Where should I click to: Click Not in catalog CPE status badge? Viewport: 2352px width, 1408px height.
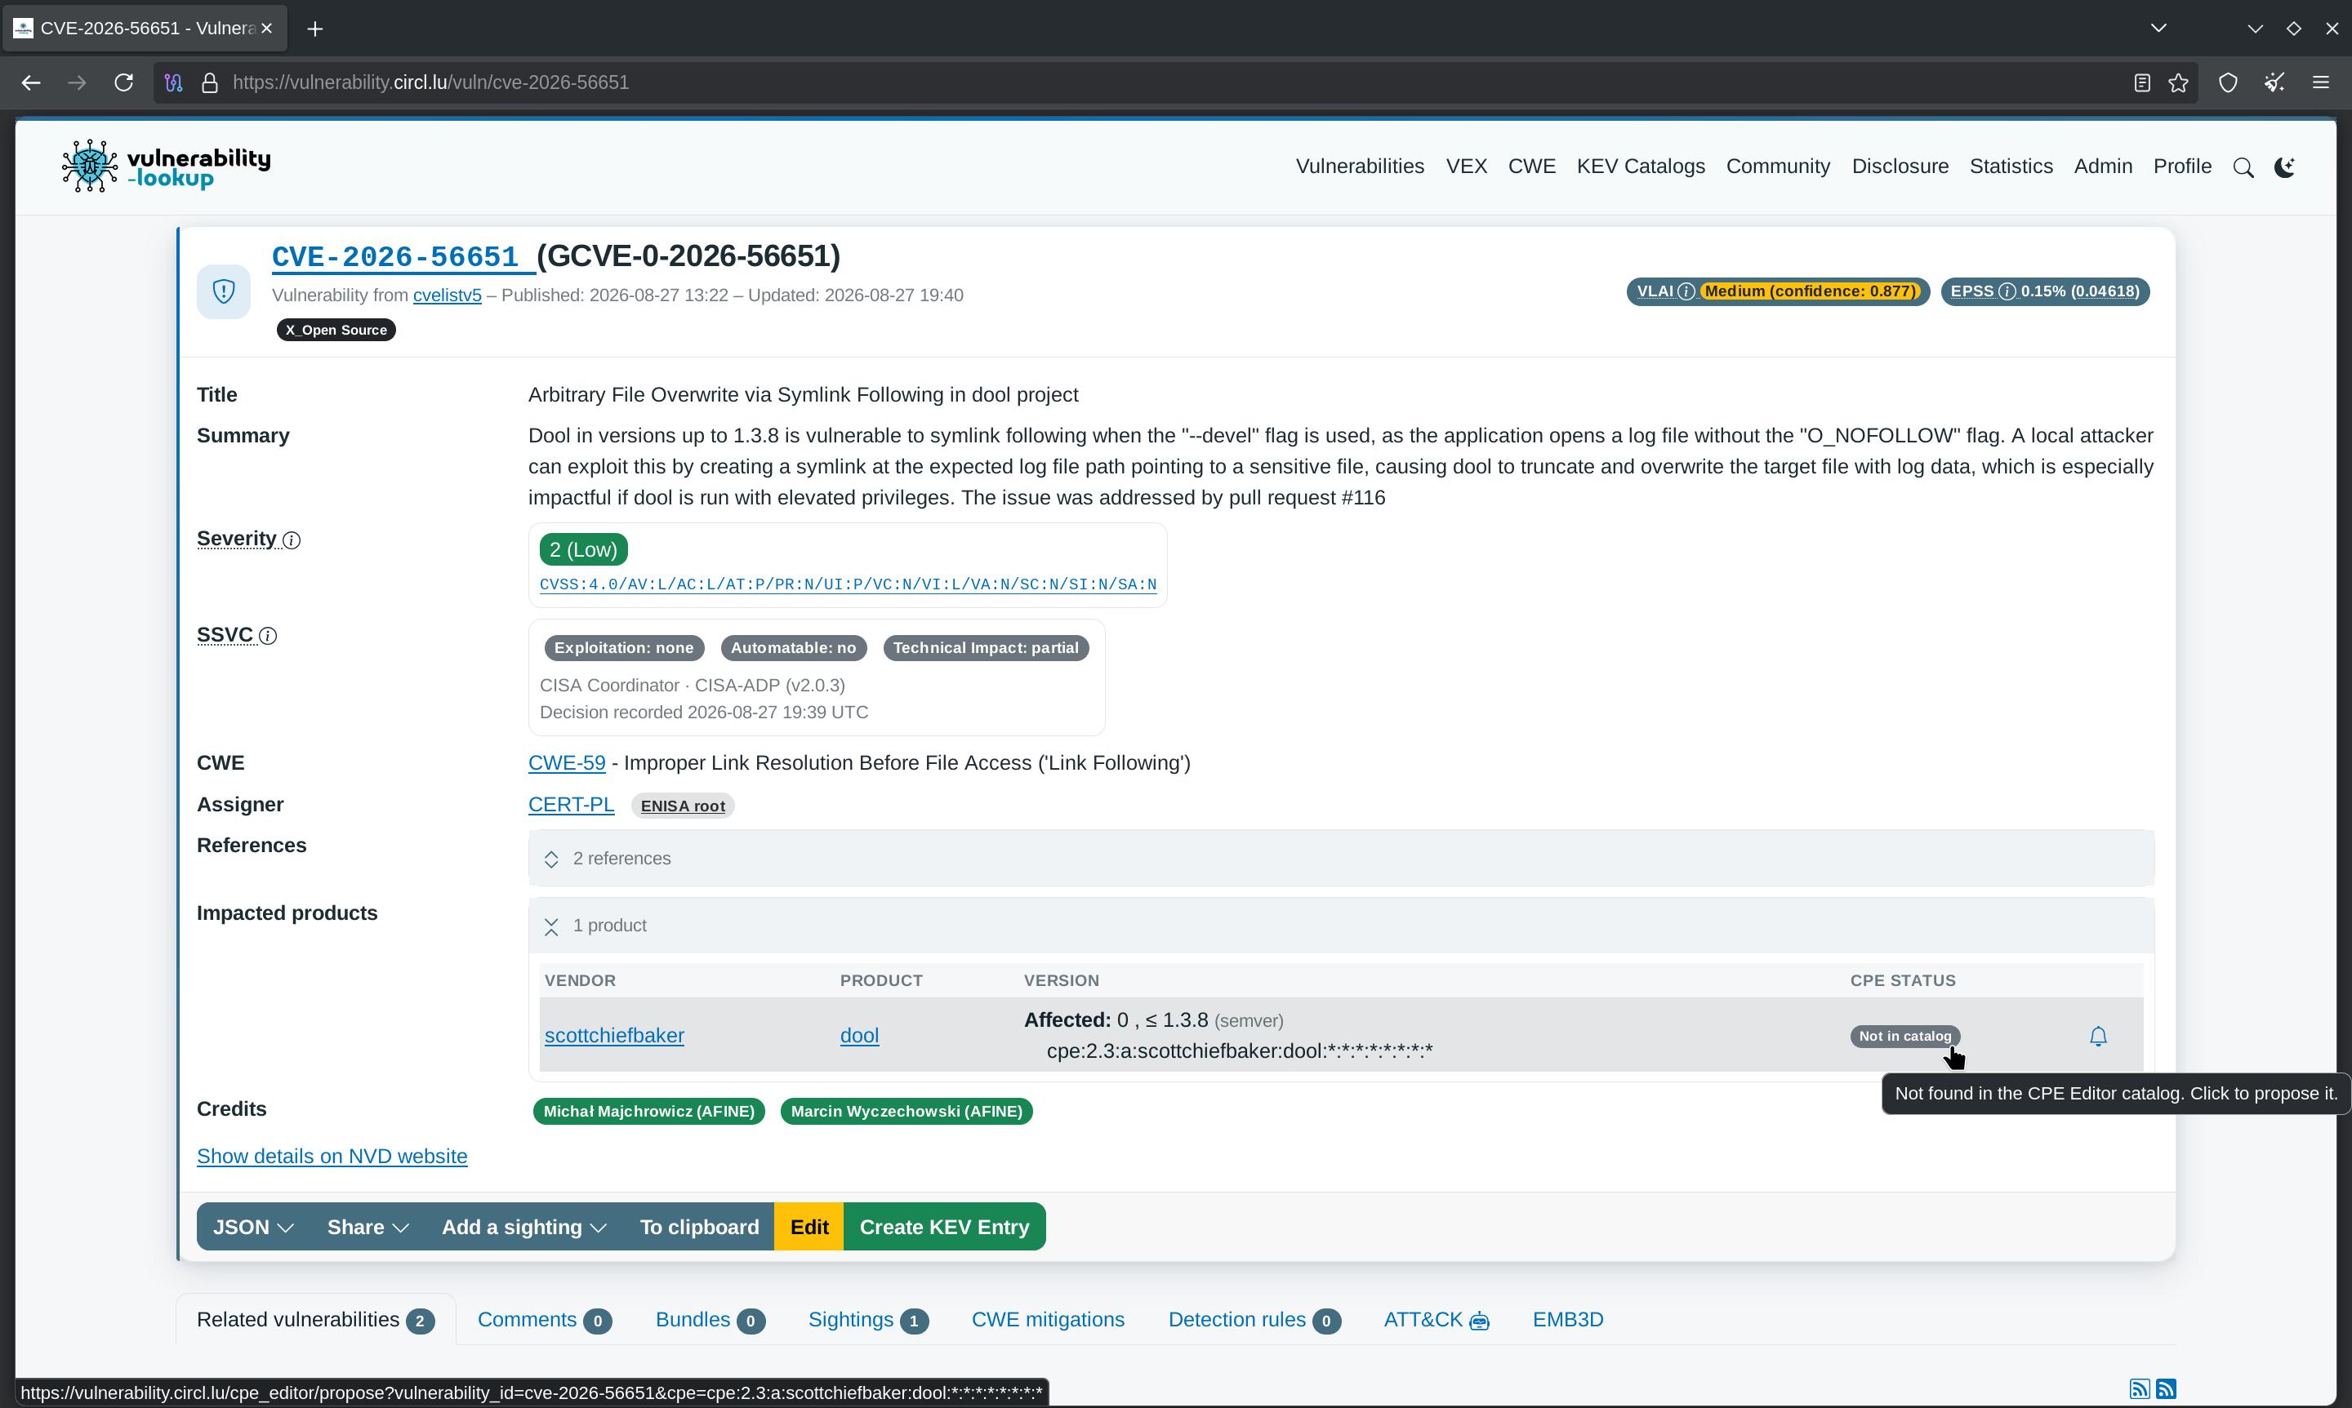pos(1905,1036)
